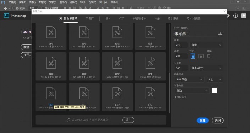This screenshot has height=133, width=250.
Task: Open the bit depth dropdown 8 位
Action: pyautogui.click(x=215, y=79)
